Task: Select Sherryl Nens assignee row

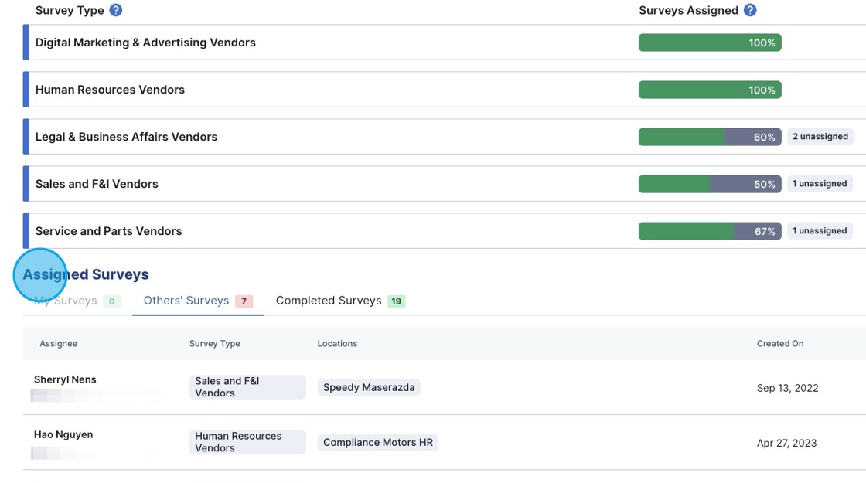Action: [x=65, y=379]
